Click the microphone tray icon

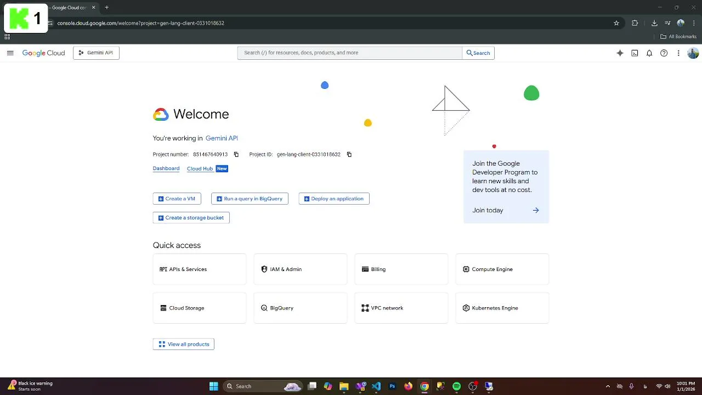click(632, 386)
